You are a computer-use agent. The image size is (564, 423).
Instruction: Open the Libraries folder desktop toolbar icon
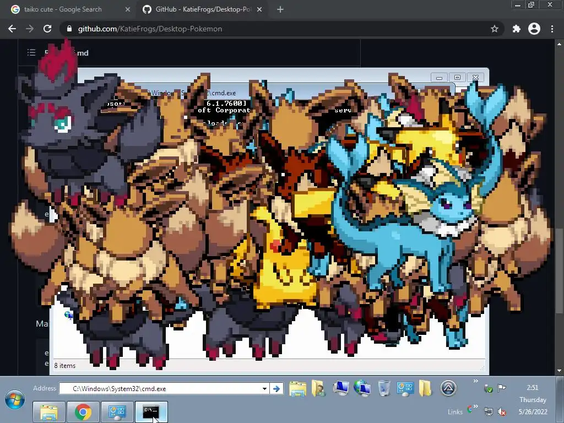click(297, 388)
